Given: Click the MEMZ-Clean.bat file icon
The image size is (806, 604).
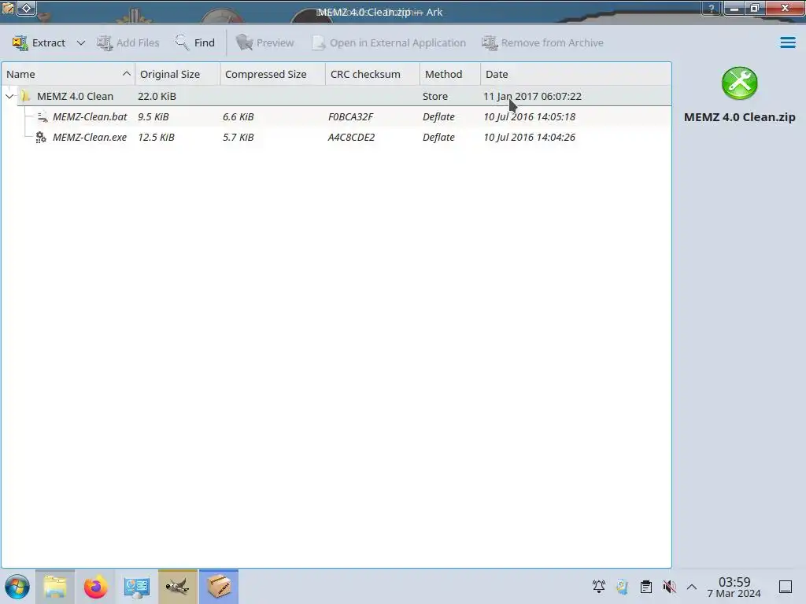Looking at the screenshot, I should 42,117.
